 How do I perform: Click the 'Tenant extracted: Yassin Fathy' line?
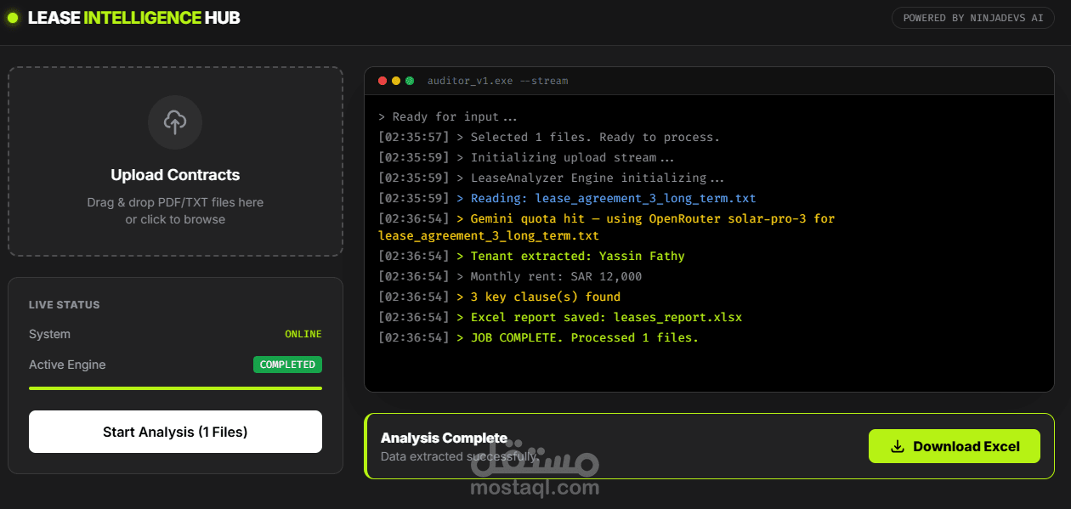click(x=531, y=256)
